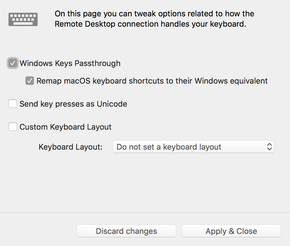Click the Apply & Close button

pyautogui.click(x=231, y=231)
